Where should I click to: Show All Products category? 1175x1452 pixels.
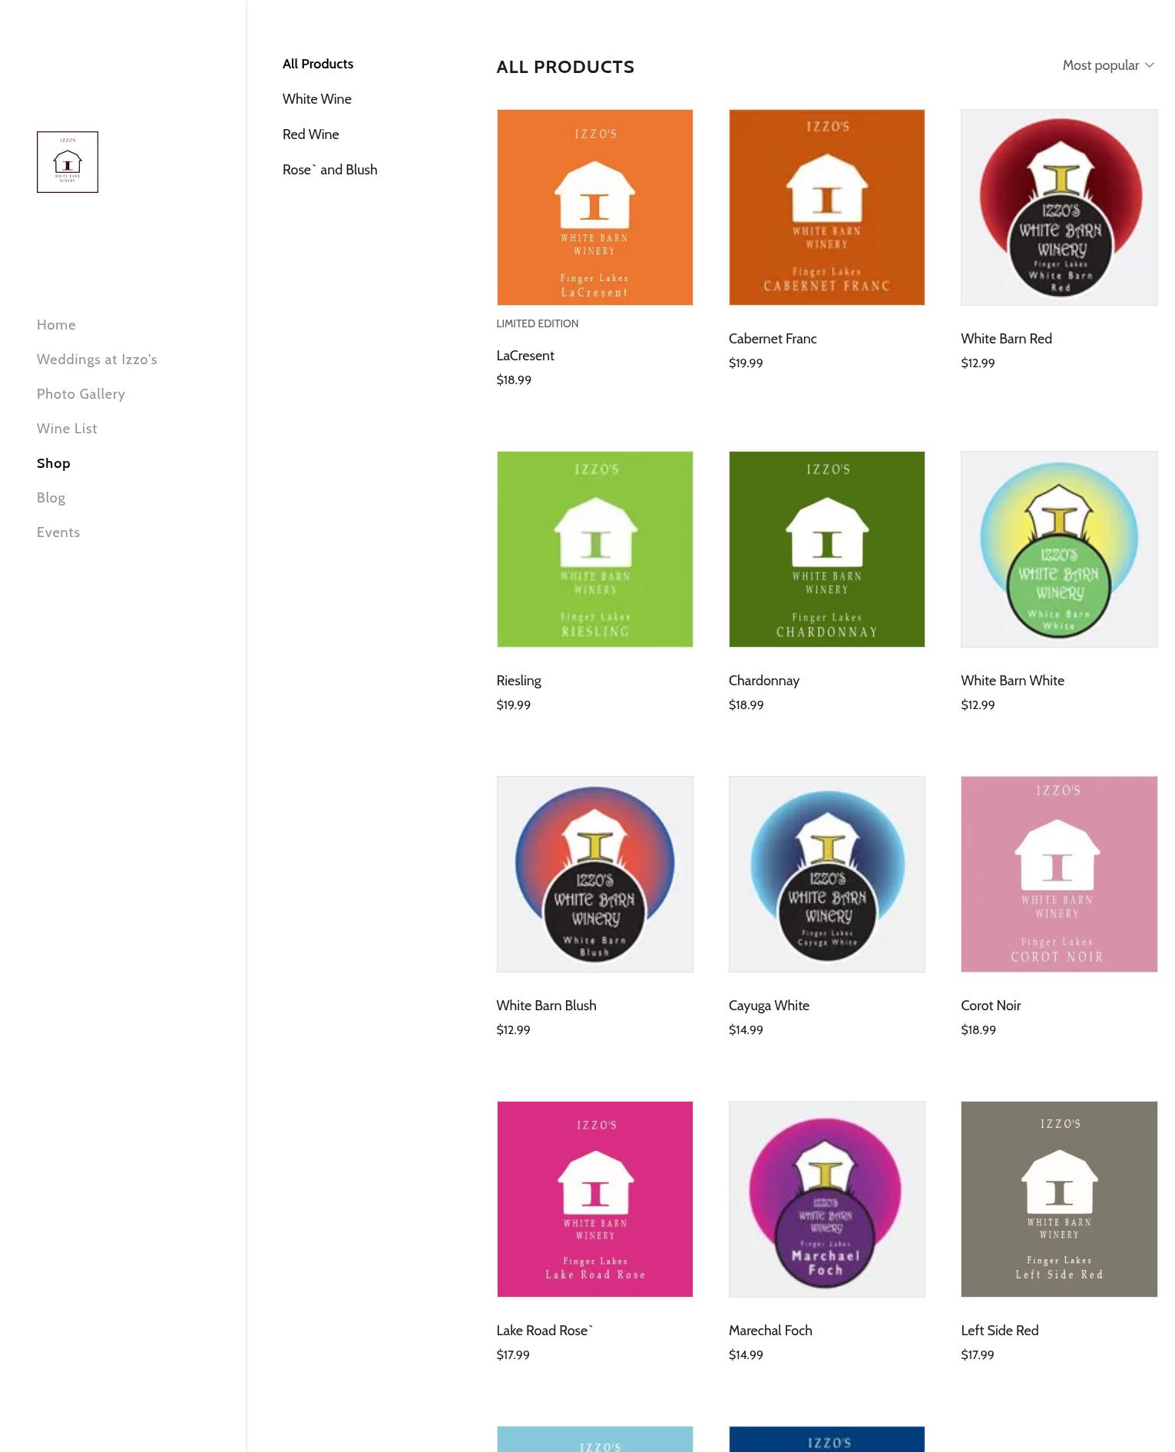(318, 64)
